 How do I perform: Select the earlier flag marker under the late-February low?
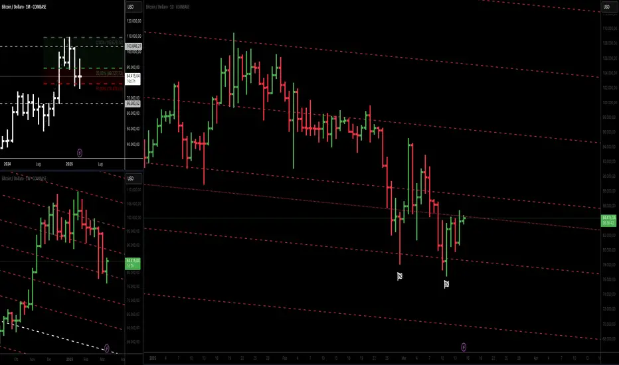tap(400, 276)
